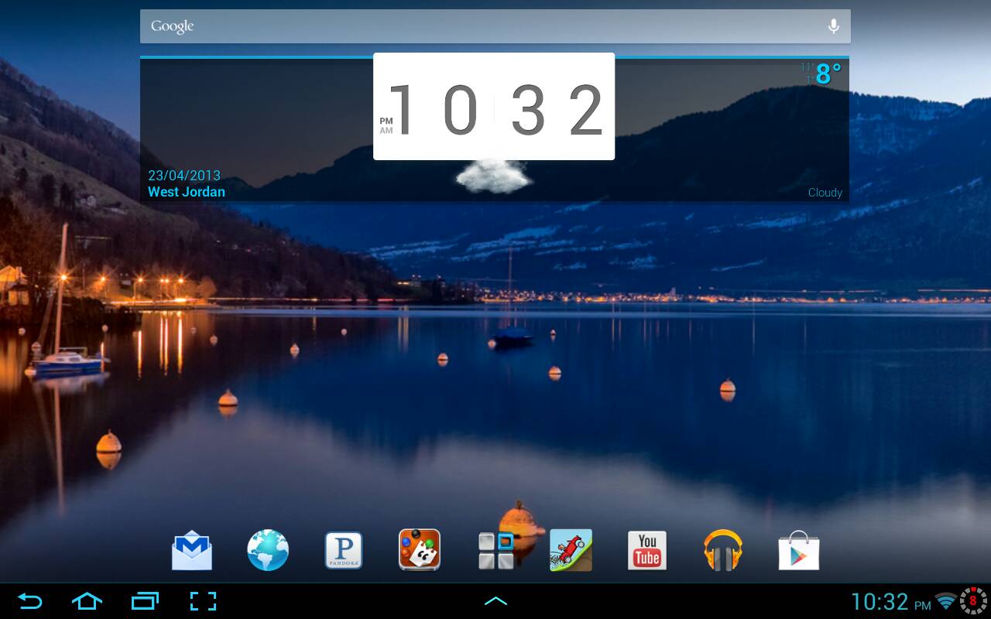Tap the microphone for voice search

[x=833, y=26]
